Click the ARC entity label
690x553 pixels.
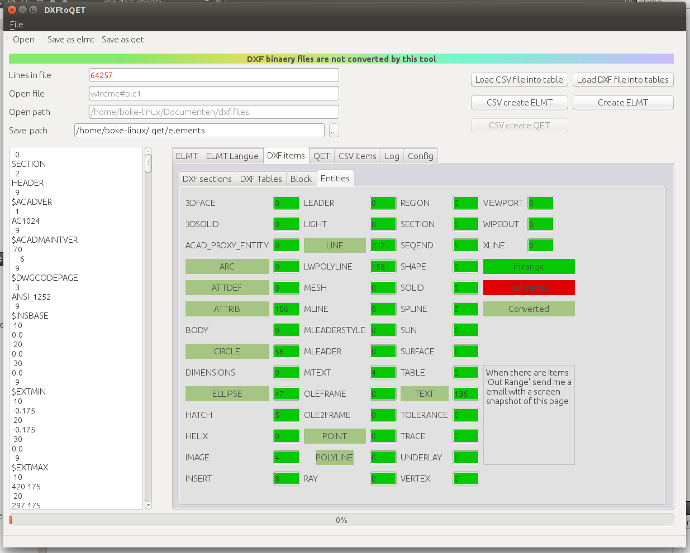tap(227, 267)
